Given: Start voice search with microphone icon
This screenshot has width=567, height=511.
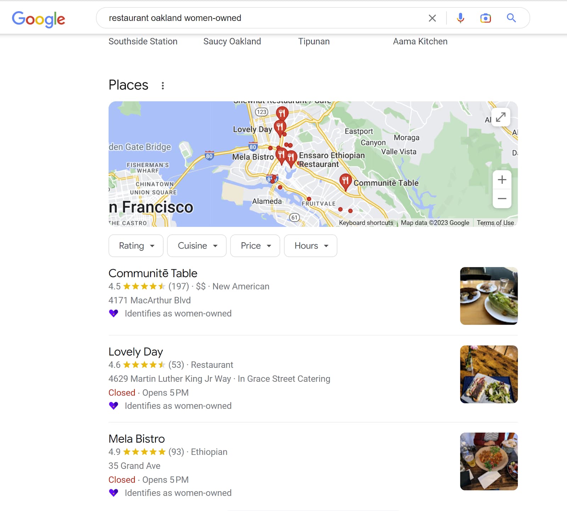Looking at the screenshot, I should click(460, 18).
